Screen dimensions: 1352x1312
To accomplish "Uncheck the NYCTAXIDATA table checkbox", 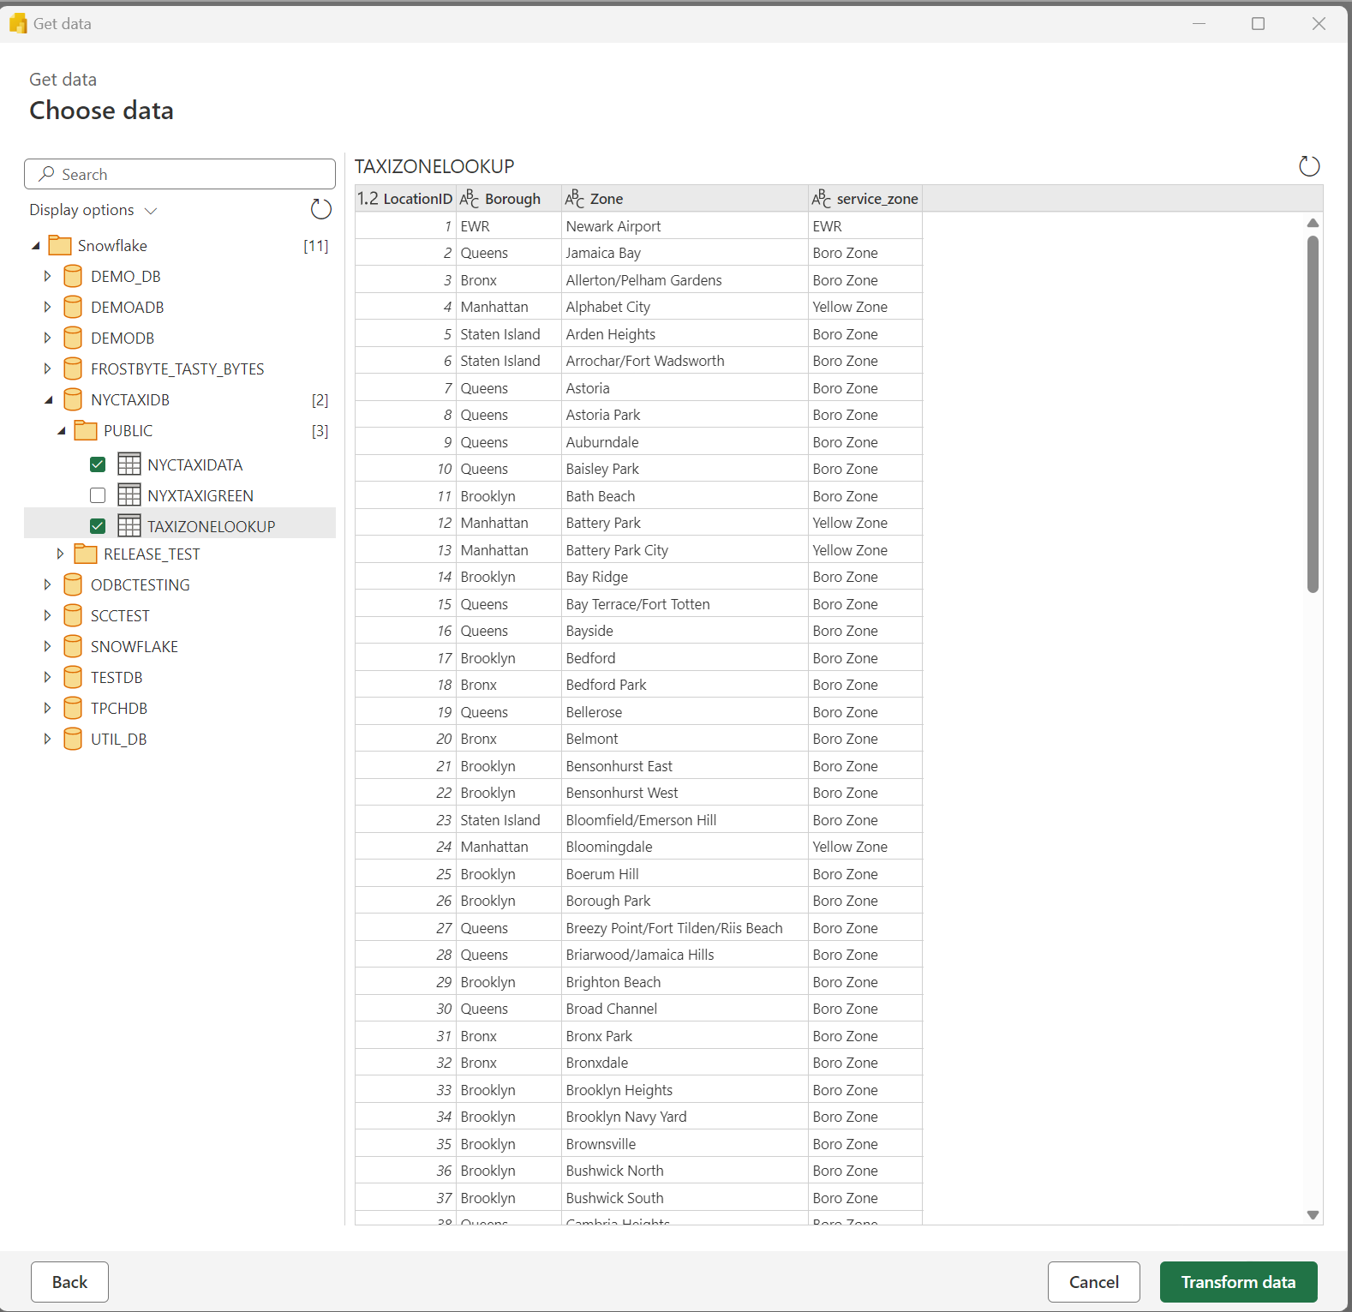I will click(98, 464).
